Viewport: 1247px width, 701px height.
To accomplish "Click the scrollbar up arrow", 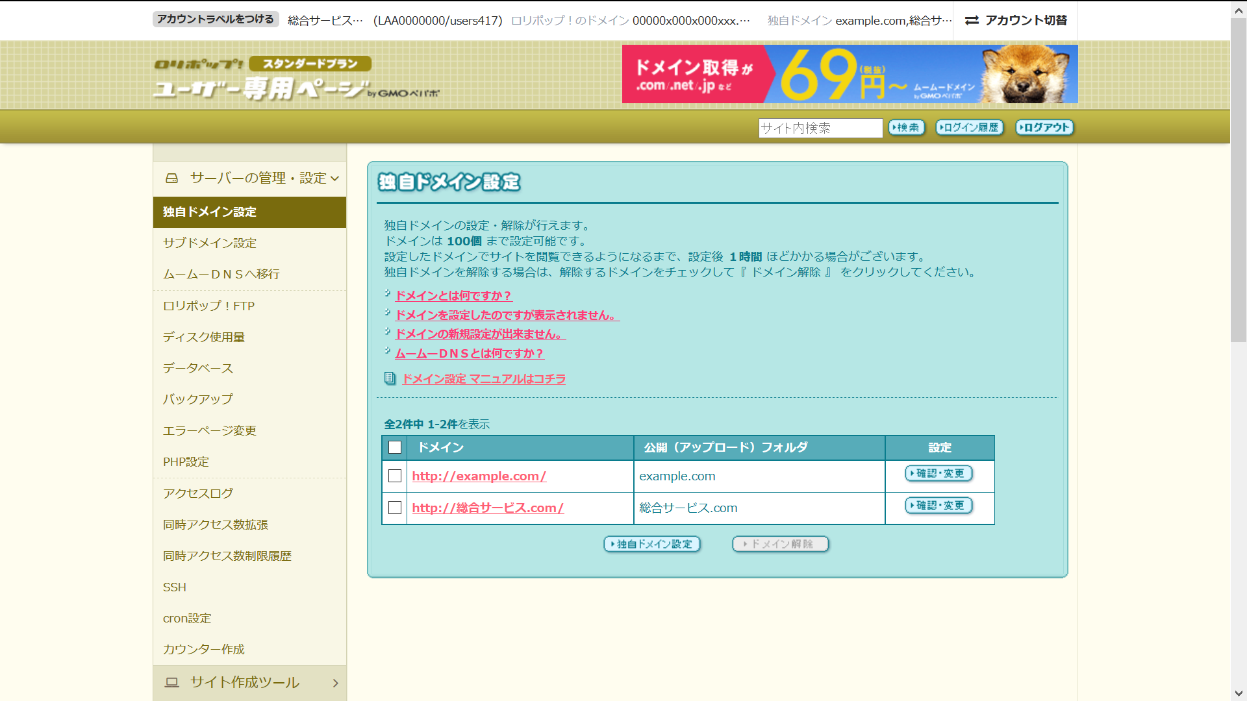I will coord(1239,10).
